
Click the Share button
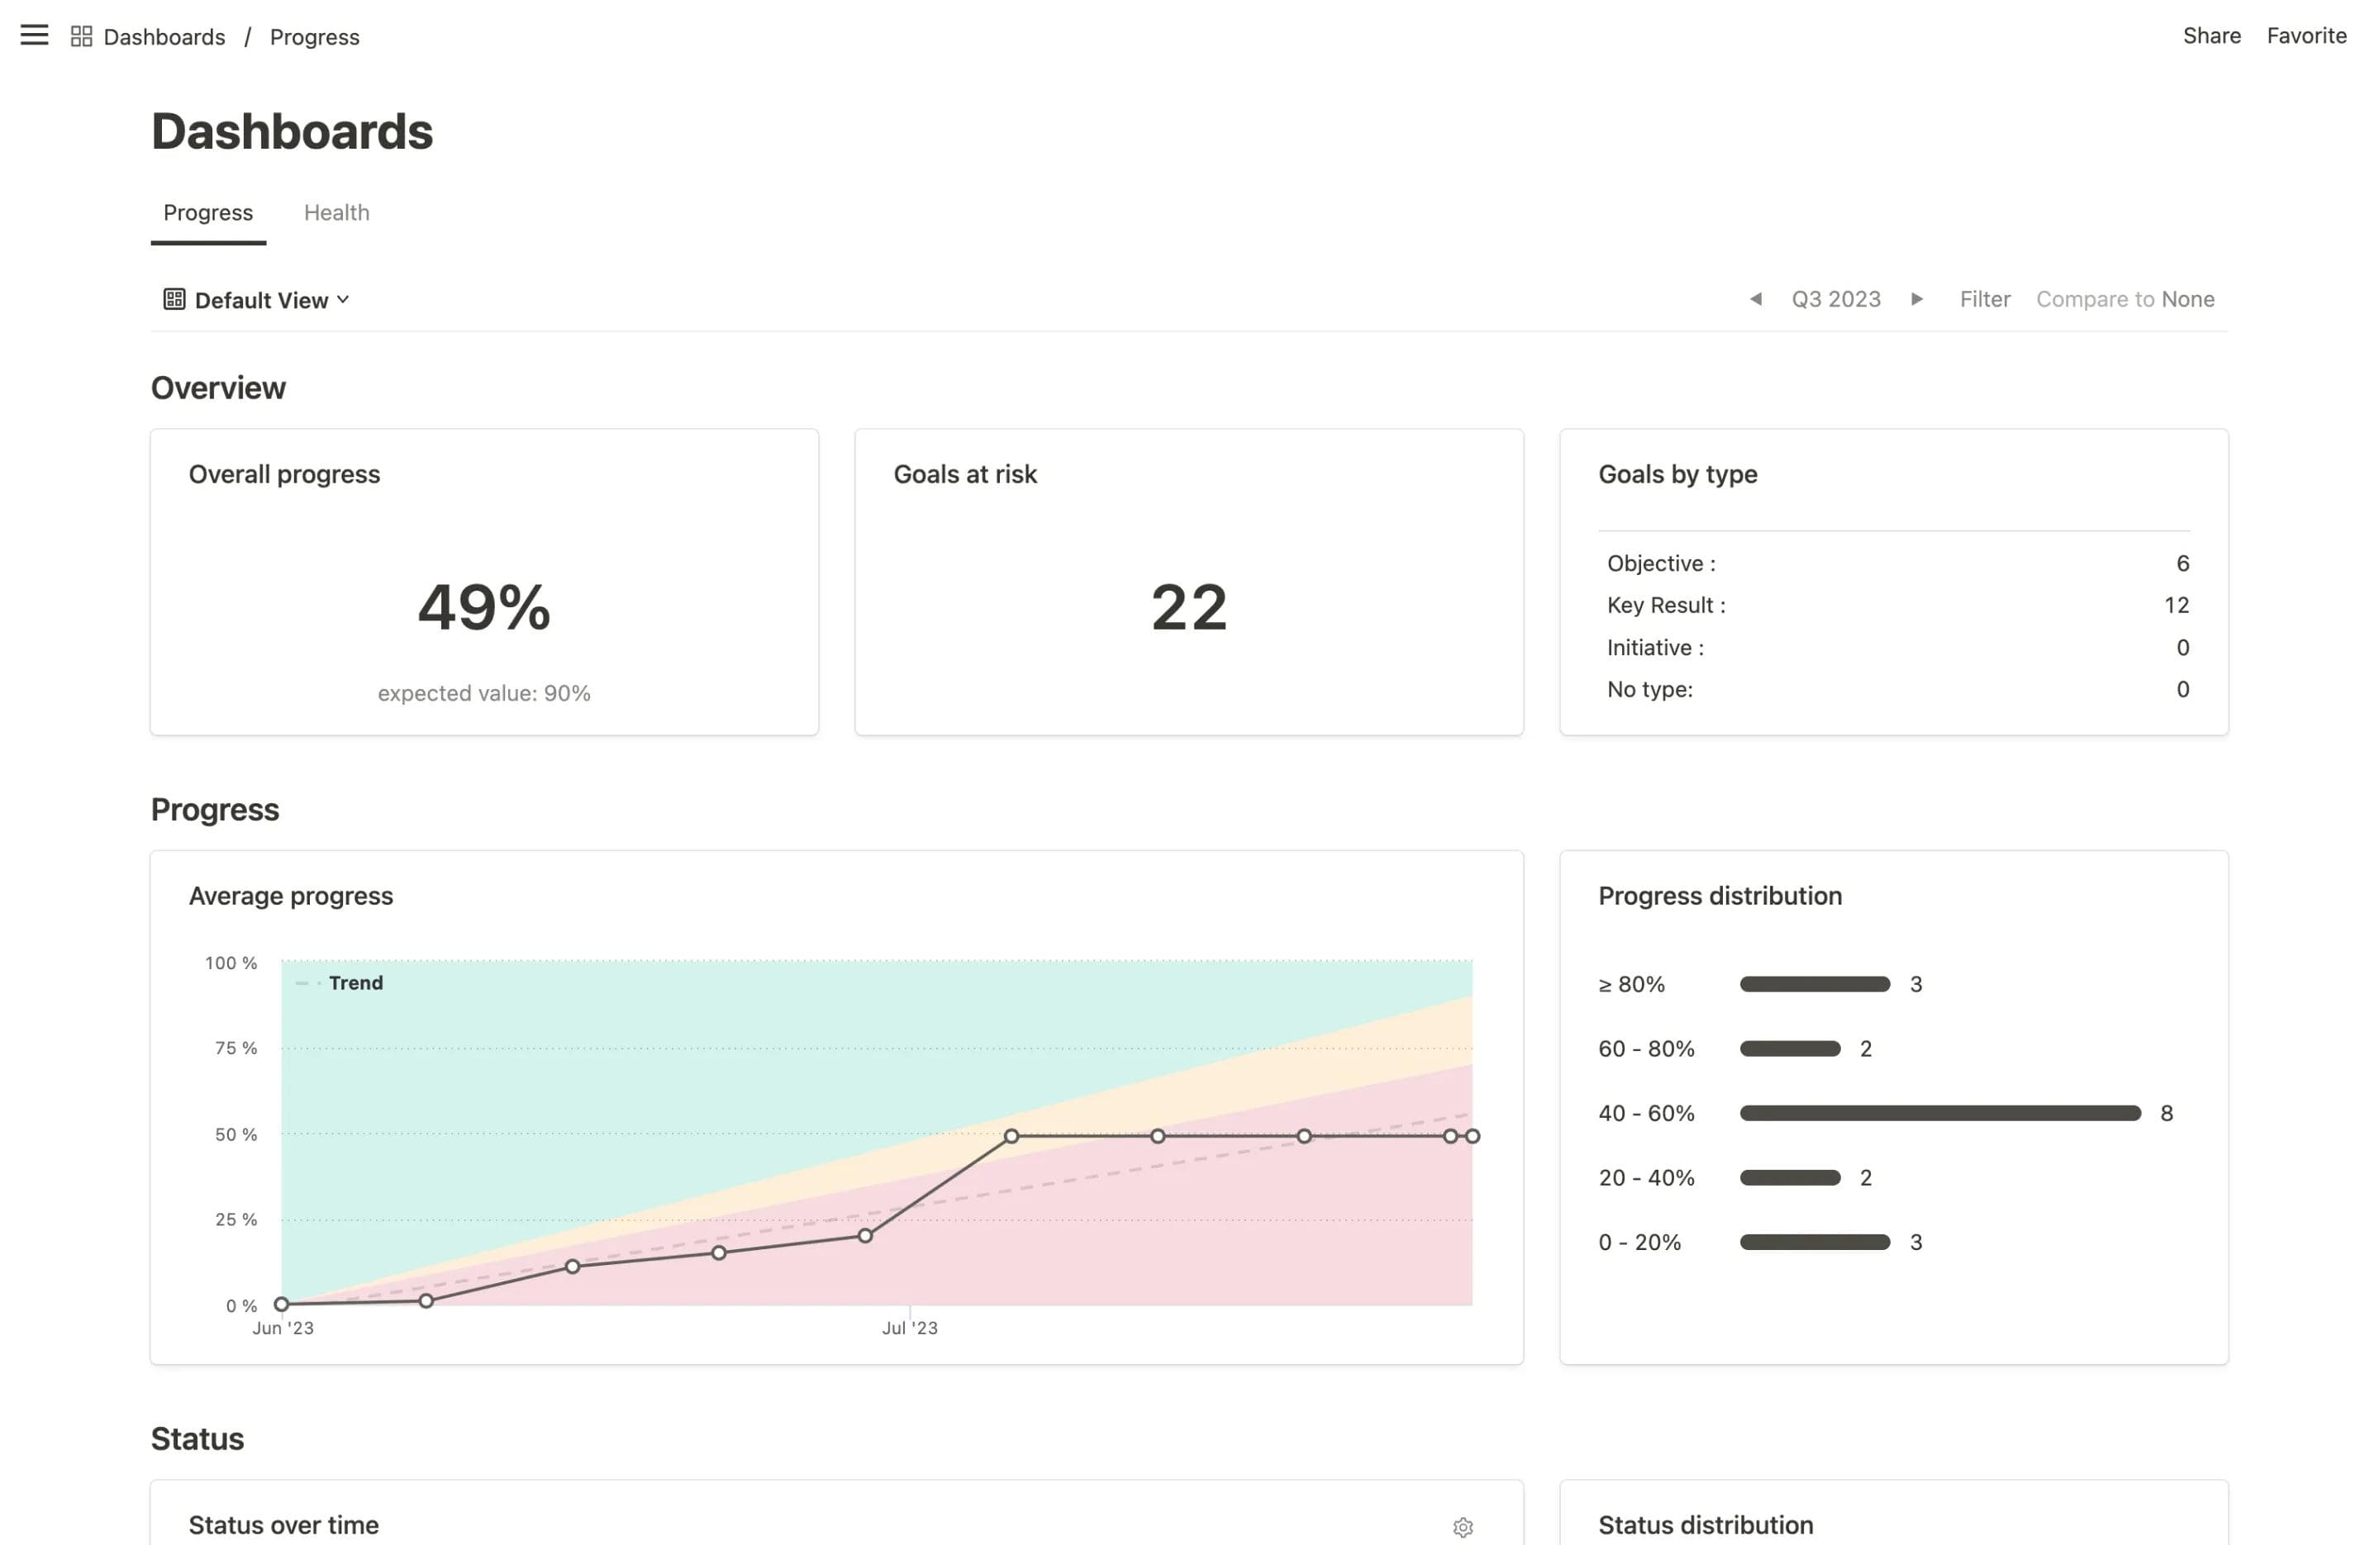click(2211, 35)
